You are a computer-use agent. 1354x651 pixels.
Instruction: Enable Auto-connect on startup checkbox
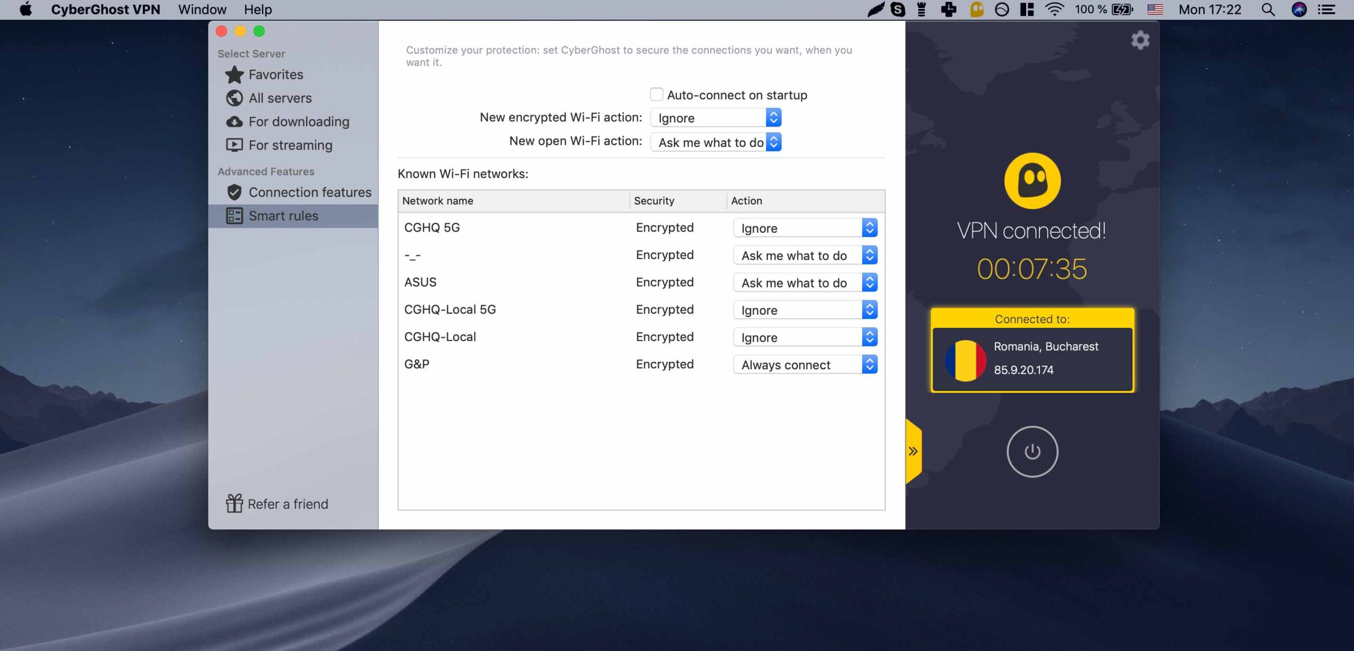coord(656,95)
